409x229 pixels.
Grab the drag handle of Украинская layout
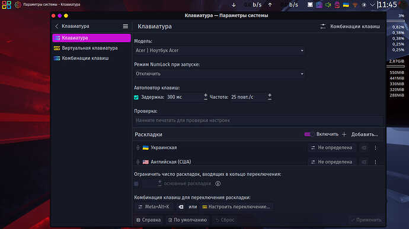tap(138, 148)
